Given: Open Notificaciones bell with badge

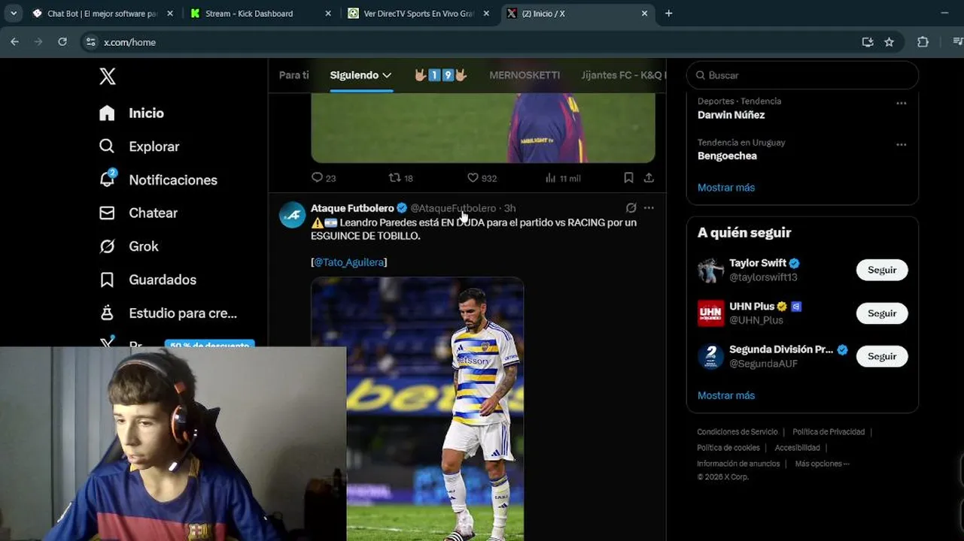Looking at the screenshot, I should pos(158,180).
